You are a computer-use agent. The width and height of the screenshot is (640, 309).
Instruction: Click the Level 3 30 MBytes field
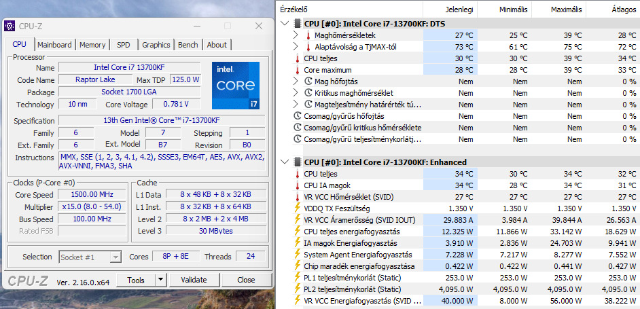click(216, 231)
